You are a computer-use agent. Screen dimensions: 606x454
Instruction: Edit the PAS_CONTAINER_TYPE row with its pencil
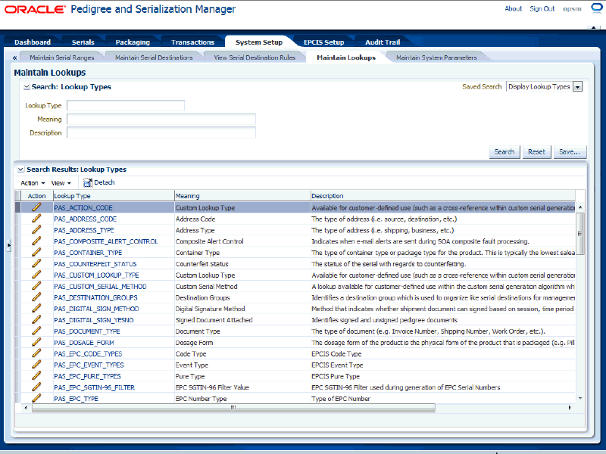click(x=36, y=252)
